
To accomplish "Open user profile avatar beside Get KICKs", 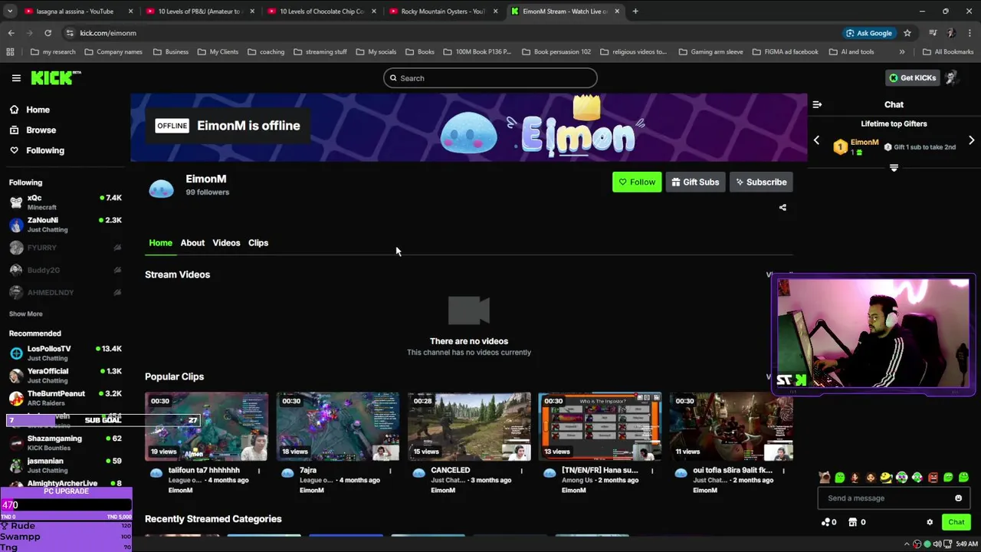I will (x=951, y=77).
